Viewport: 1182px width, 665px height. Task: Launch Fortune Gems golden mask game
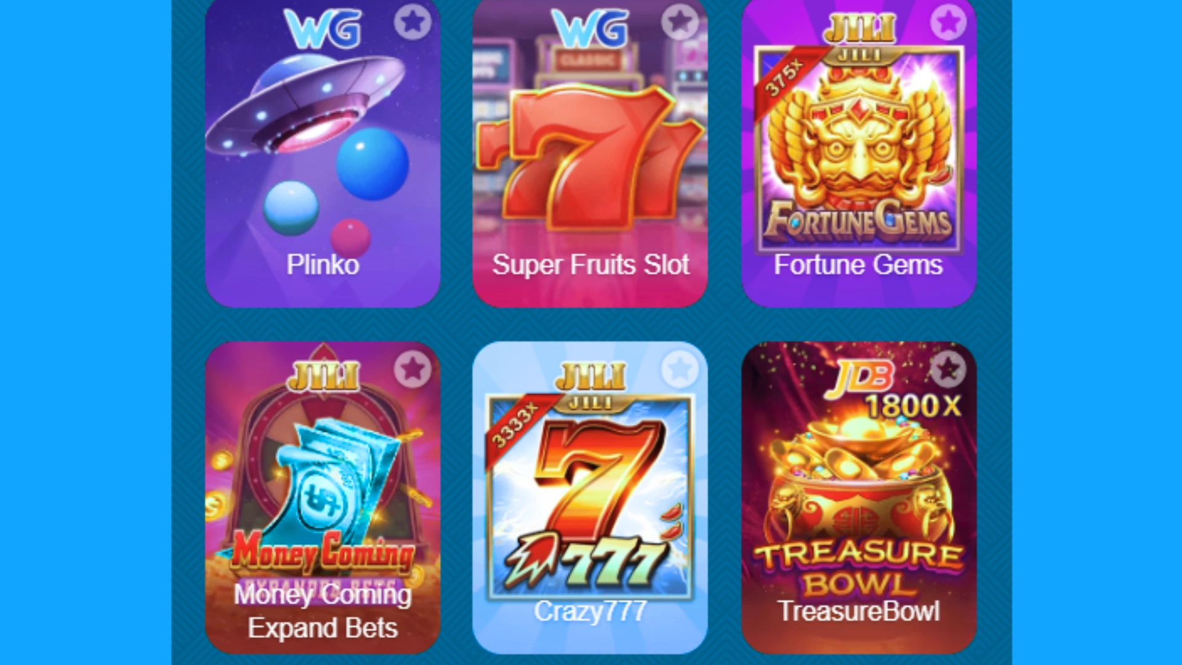click(x=859, y=148)
